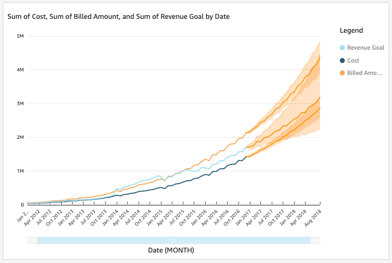Click the Billed Amount orange legend dot
Image resolution: width=392 pixels, height=263 pixels.
pyautogui.click(x=342, y=73)
